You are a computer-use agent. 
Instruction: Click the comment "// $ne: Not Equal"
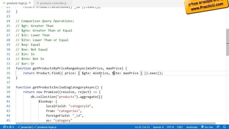(32, 49)
